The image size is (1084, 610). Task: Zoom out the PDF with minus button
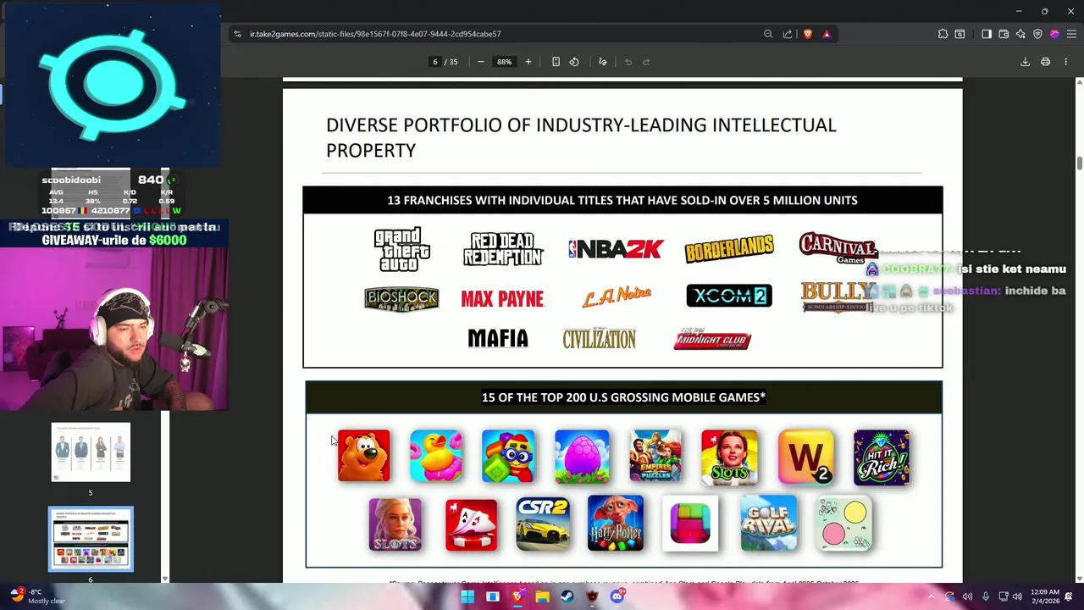481,62
